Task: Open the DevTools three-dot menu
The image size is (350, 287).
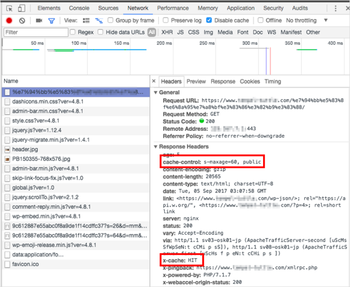Action: pos(336,8)
